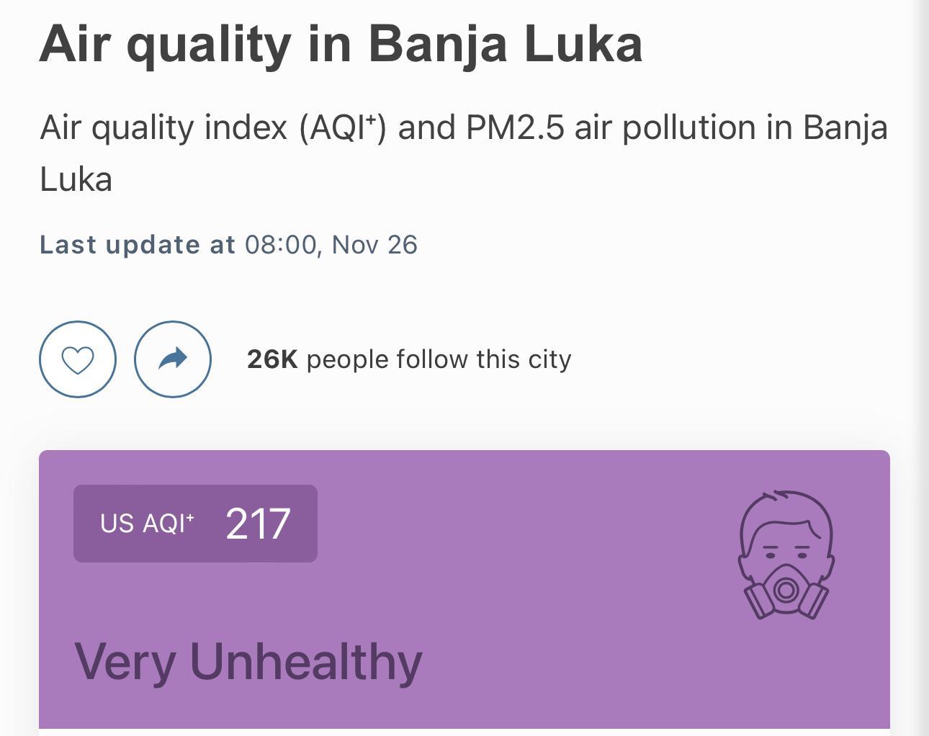Click the 217 AQI number
Image resolution: width=929 pixels, height=736 pixels.
point(258,524)
